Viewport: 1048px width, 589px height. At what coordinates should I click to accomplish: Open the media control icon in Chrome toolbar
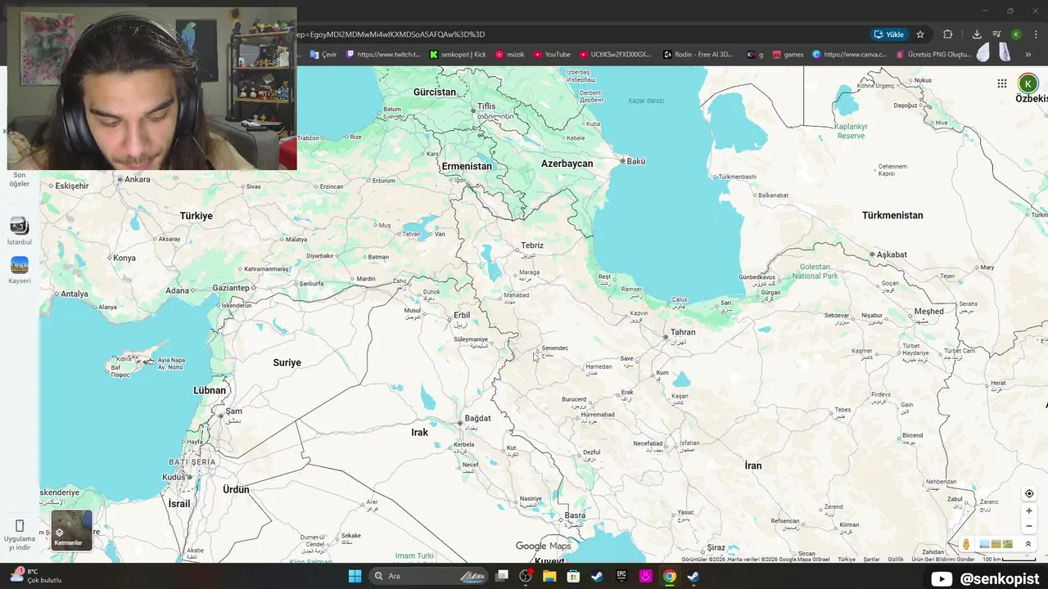(996, 34)
